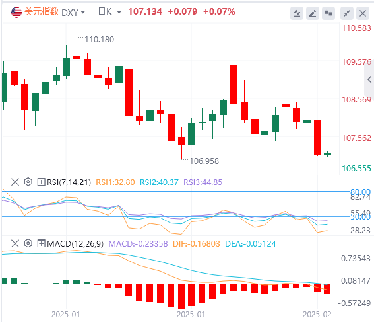Viewport: 374px width, 322px height.
Task: Remove the MACD indicator with its X
Action: pyautogui.click(x=15, y=243)
